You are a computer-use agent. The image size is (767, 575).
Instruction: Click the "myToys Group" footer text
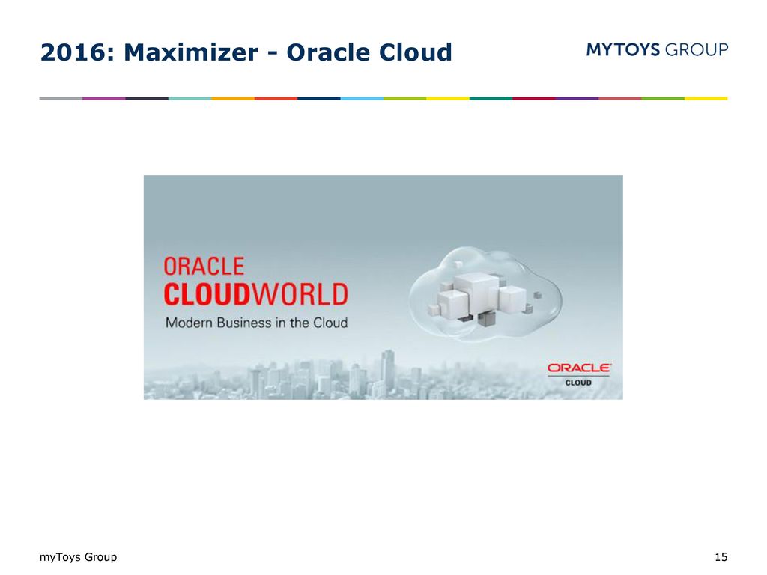point(78,556)
